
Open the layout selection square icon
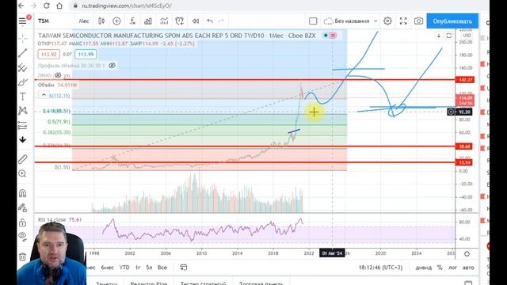click(313, 21)
